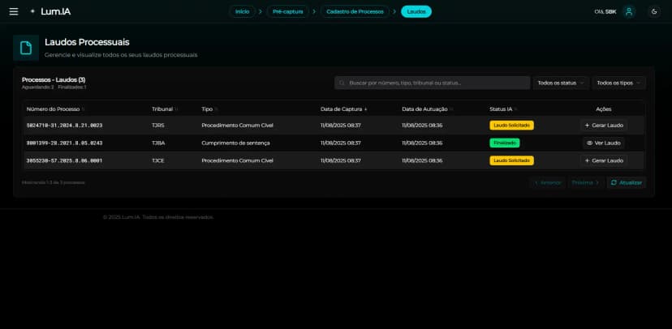The width and height of the screenshot is (672, 329).
Task: Click the TJCE tribunal cell
Action: pyautogui.click(x=157, y=160)
